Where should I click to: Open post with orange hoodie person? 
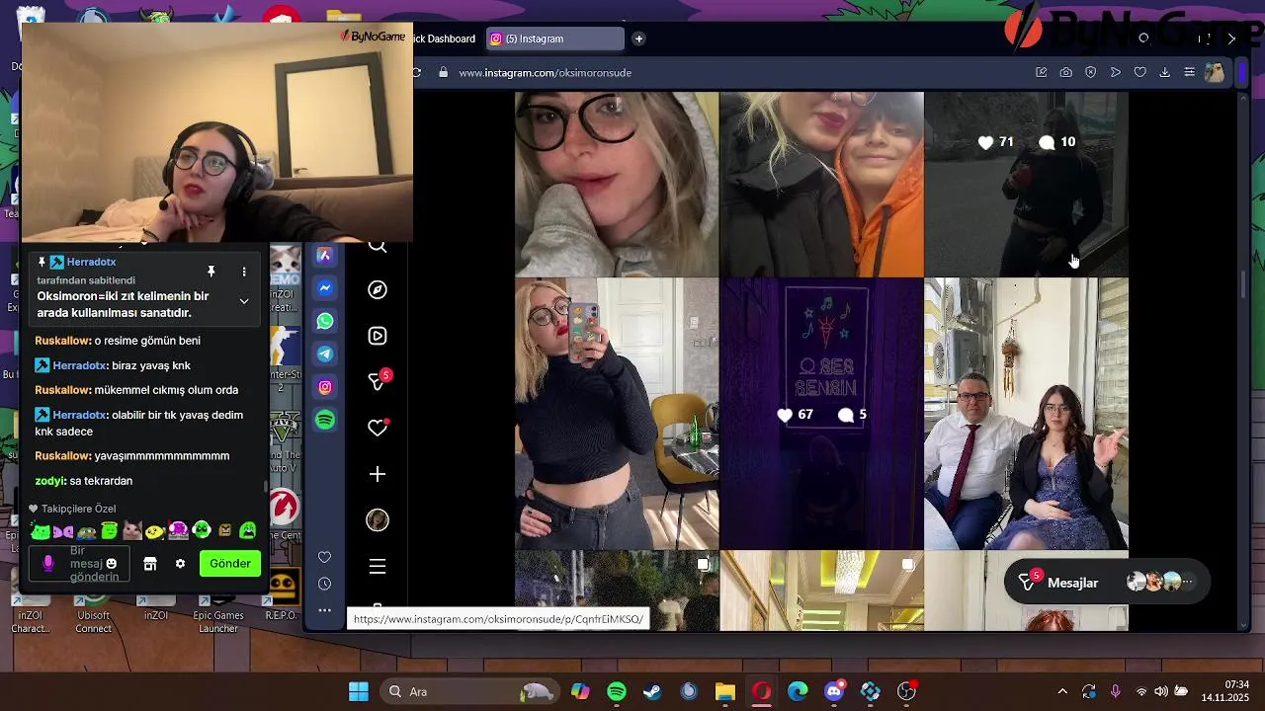[821, 184]
